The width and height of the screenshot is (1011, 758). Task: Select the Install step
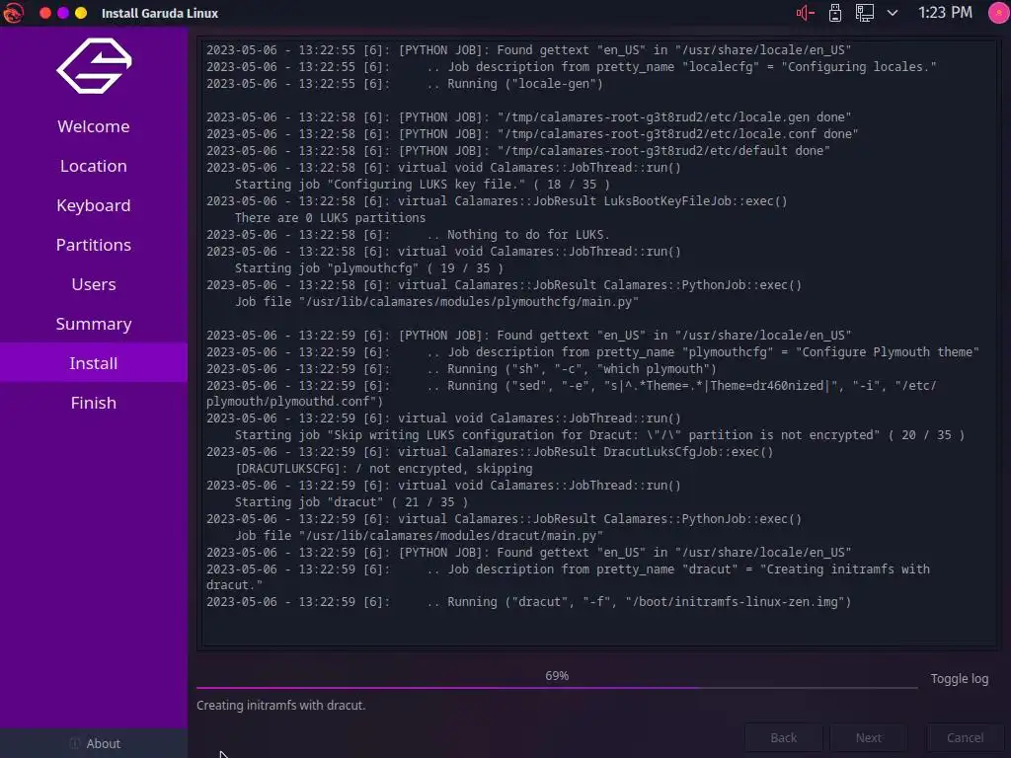coord(94,363)
